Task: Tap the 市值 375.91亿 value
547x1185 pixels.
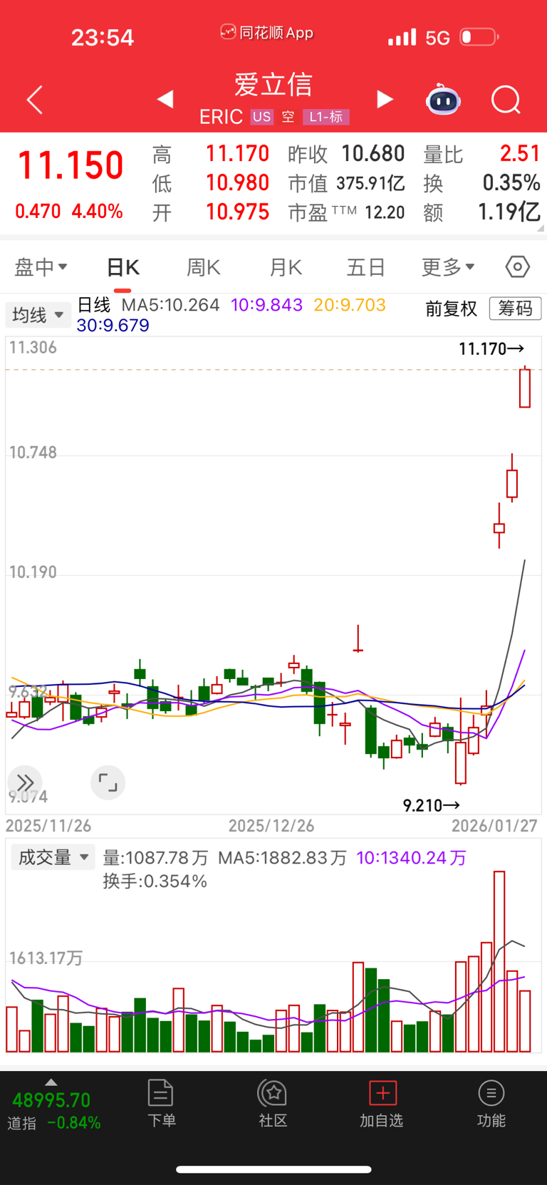Action: coord(370,183)
